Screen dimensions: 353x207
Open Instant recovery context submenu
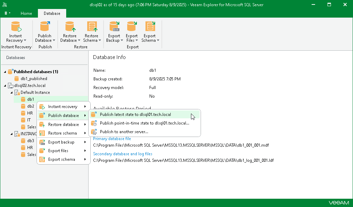coord(63,107)
